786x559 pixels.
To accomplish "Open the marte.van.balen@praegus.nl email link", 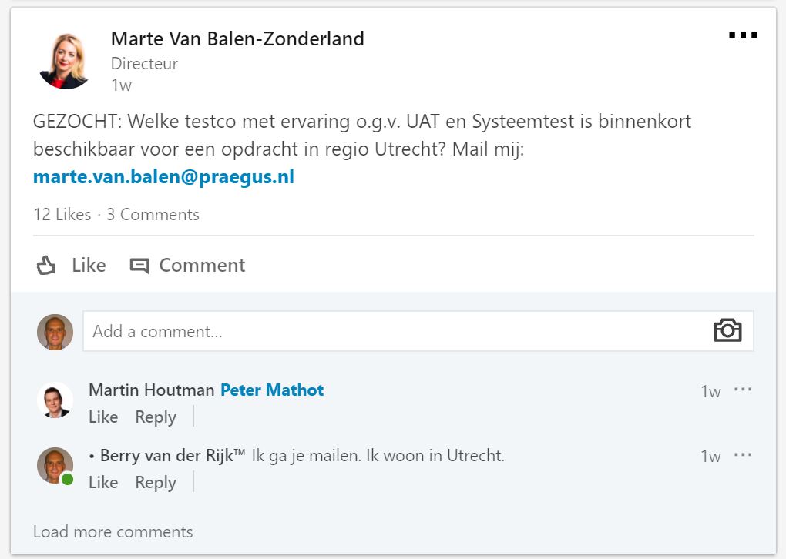I will (x=163, y=177).
